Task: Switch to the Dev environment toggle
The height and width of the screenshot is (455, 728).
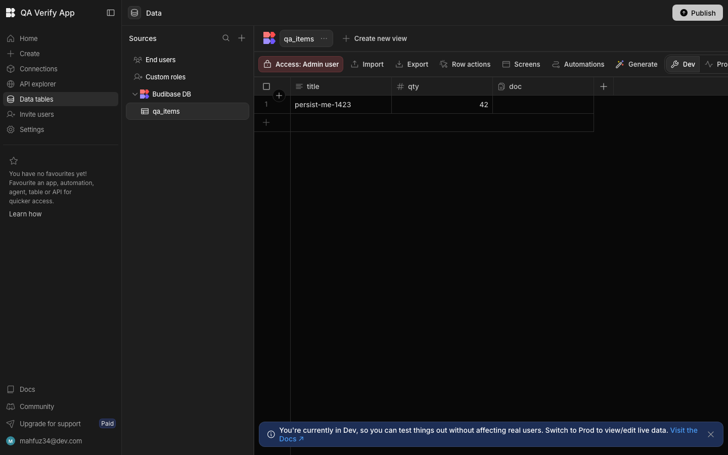Action: point(683,64)
